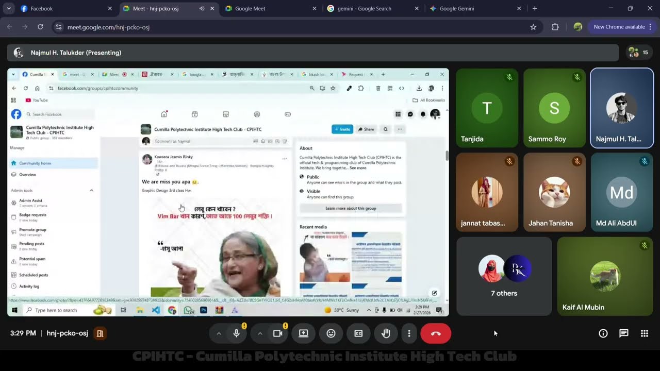Open Pending posts in sidebar

[54, 246]
